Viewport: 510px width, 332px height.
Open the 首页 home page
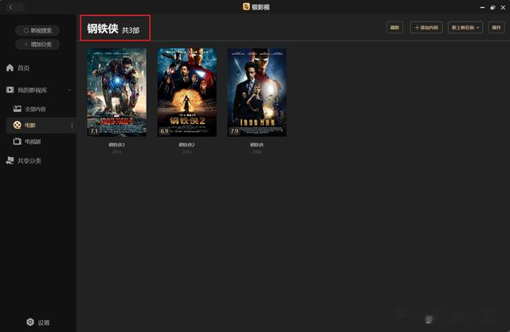18,68
